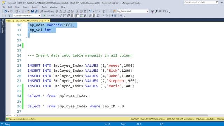Click the Open File folder icon
Viewport: 224px width, 126px height.
[29, 11]
